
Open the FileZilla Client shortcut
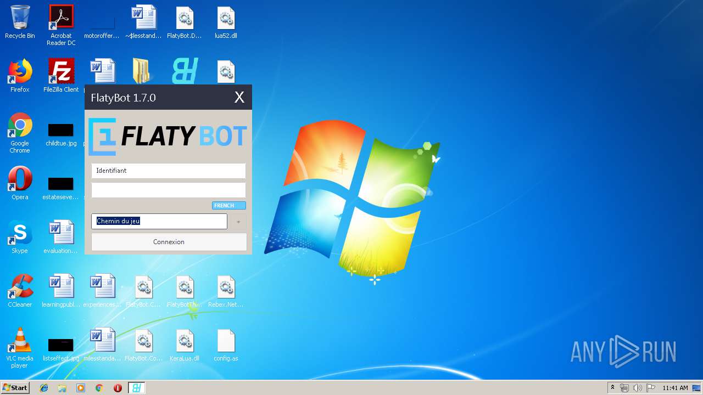coord(61,76)
